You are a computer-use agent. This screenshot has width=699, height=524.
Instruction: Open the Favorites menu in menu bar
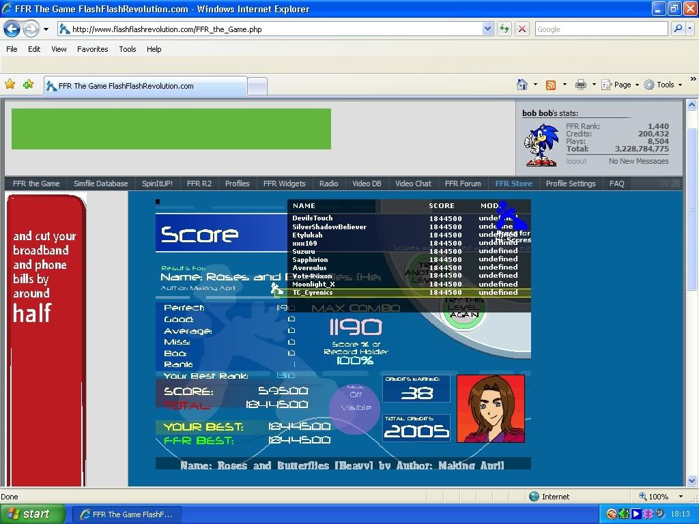pyautogui.click(x=92, y=49)
